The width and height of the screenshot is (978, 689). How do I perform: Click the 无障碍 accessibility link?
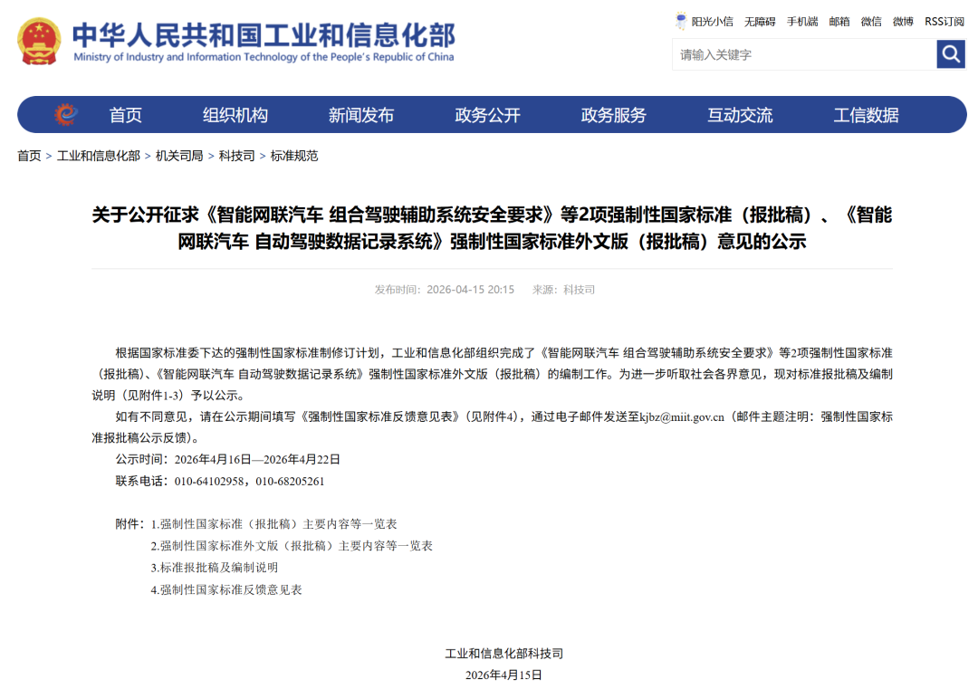[x=760, y=22]
